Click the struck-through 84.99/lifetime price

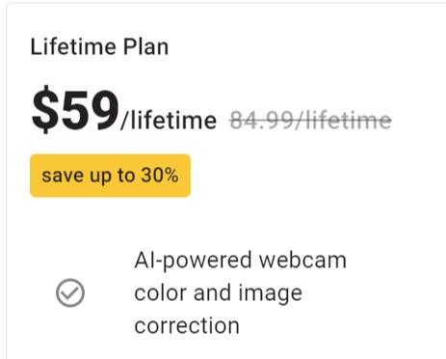310,120
